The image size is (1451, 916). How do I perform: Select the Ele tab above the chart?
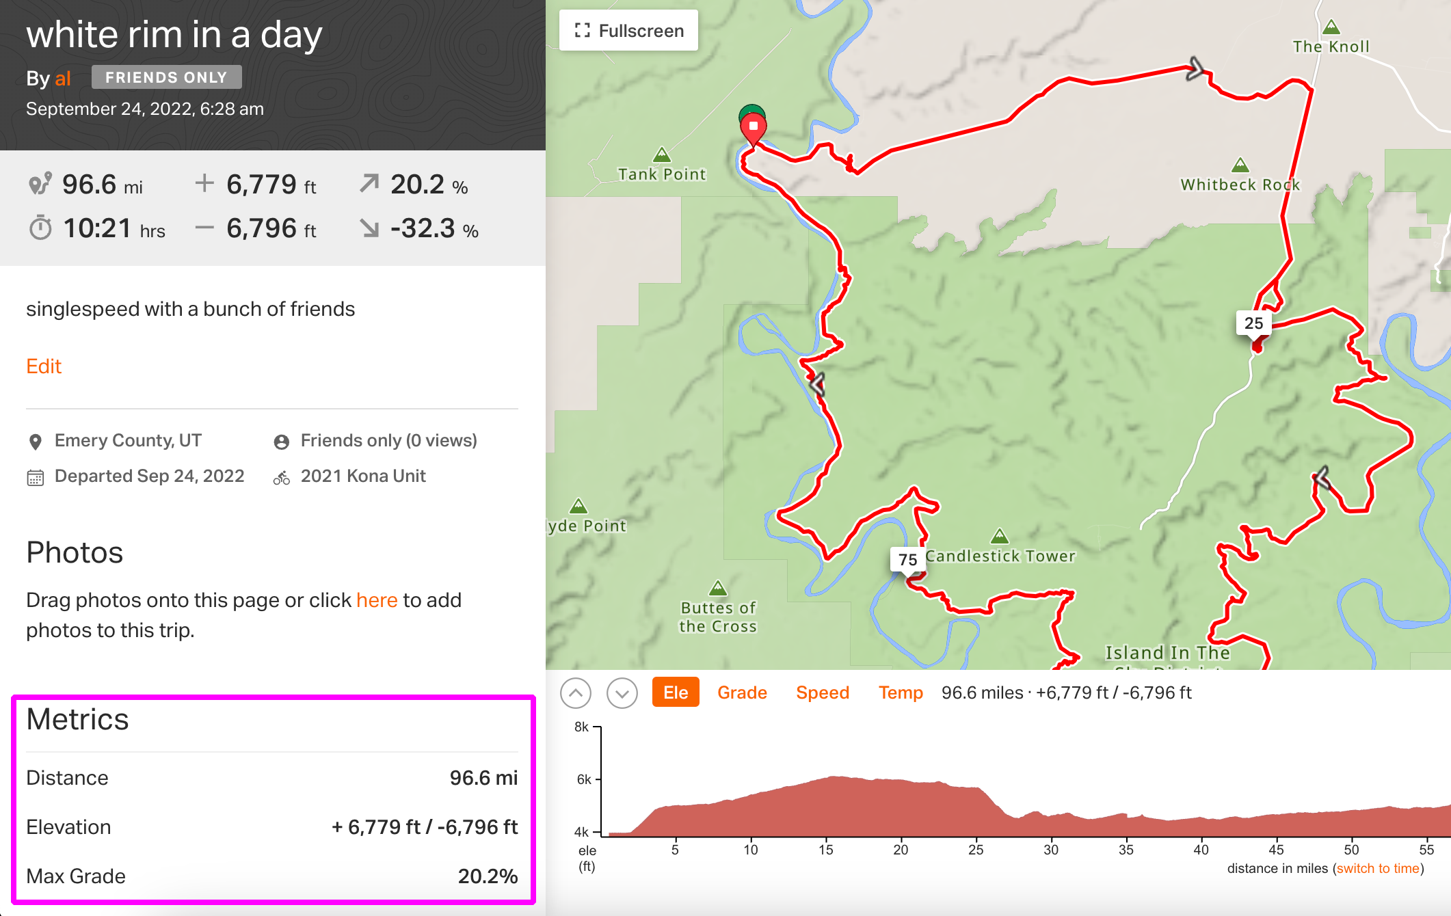(675, 692)
